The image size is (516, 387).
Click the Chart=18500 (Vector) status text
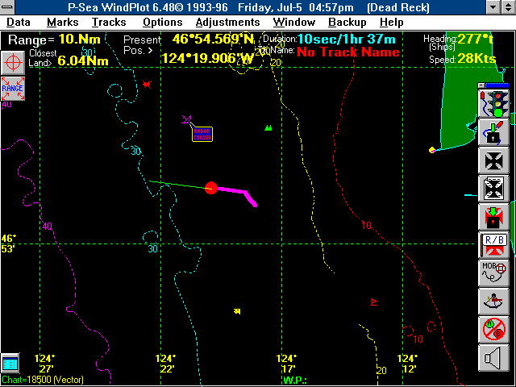pos(43,380)
